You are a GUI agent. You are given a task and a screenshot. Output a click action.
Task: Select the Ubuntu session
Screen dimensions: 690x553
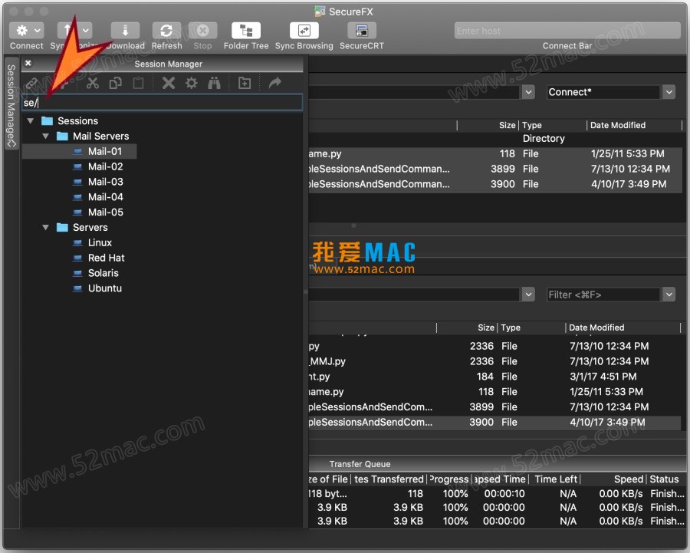click(105, 288)
